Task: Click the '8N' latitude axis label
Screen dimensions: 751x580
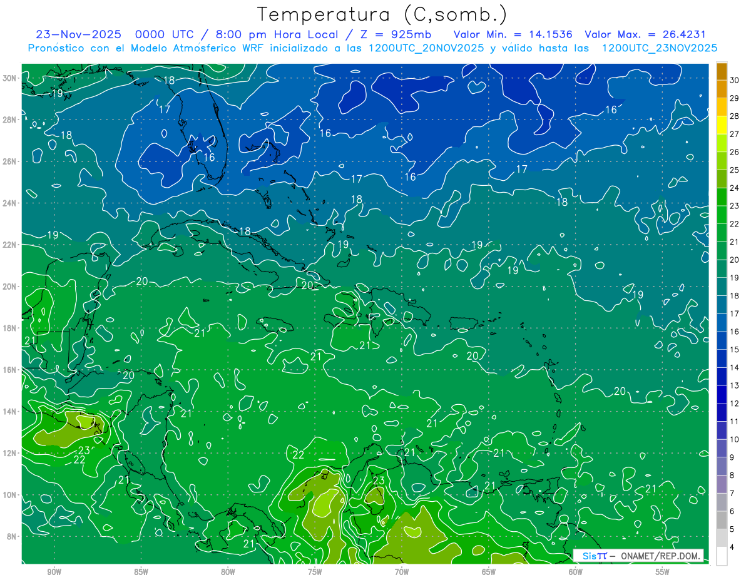Action: point(13,536)
